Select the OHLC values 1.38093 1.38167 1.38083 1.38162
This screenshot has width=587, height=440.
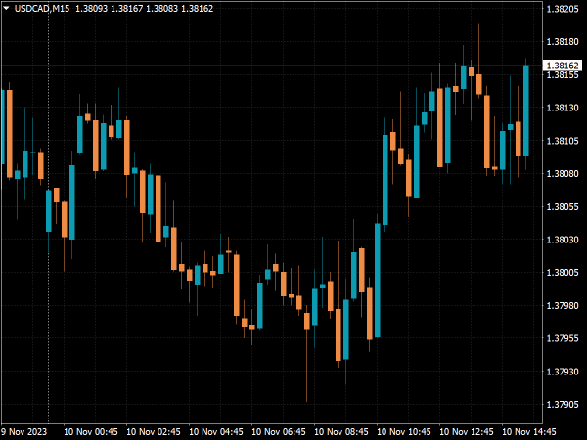(x=145, y=8)
